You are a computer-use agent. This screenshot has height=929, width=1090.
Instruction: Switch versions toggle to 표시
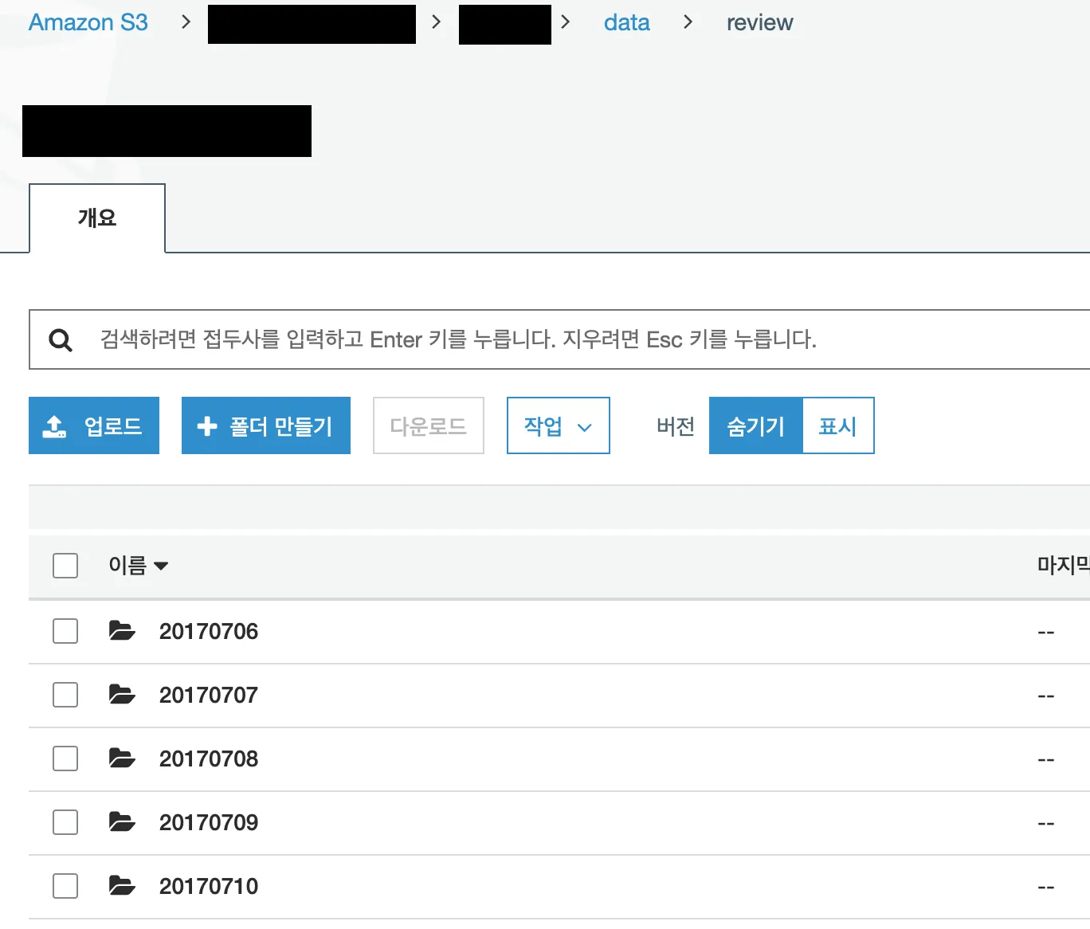pos(837,426)
